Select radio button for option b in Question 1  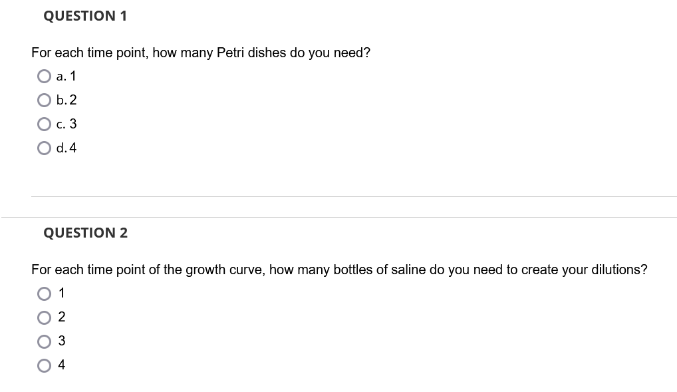(x=44, y=100)
